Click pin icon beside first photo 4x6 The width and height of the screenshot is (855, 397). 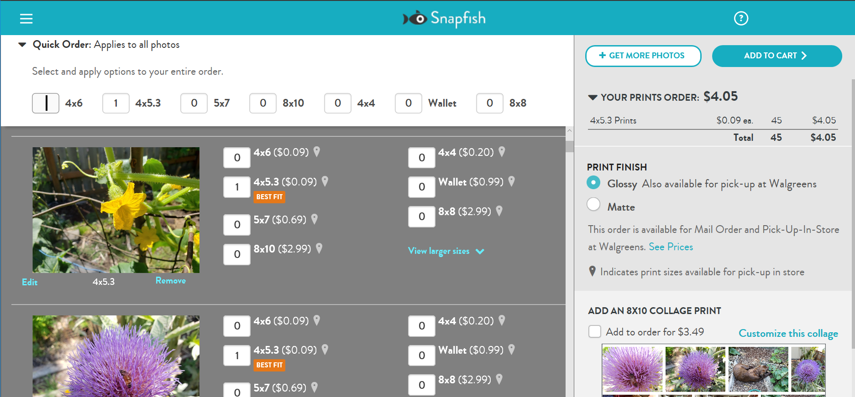317,152
